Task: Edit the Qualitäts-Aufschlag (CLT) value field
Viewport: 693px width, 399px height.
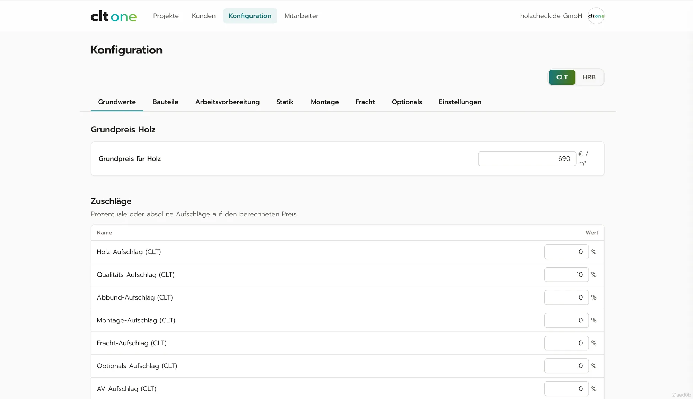Action: pyautogui.click(x=566, y=275)
